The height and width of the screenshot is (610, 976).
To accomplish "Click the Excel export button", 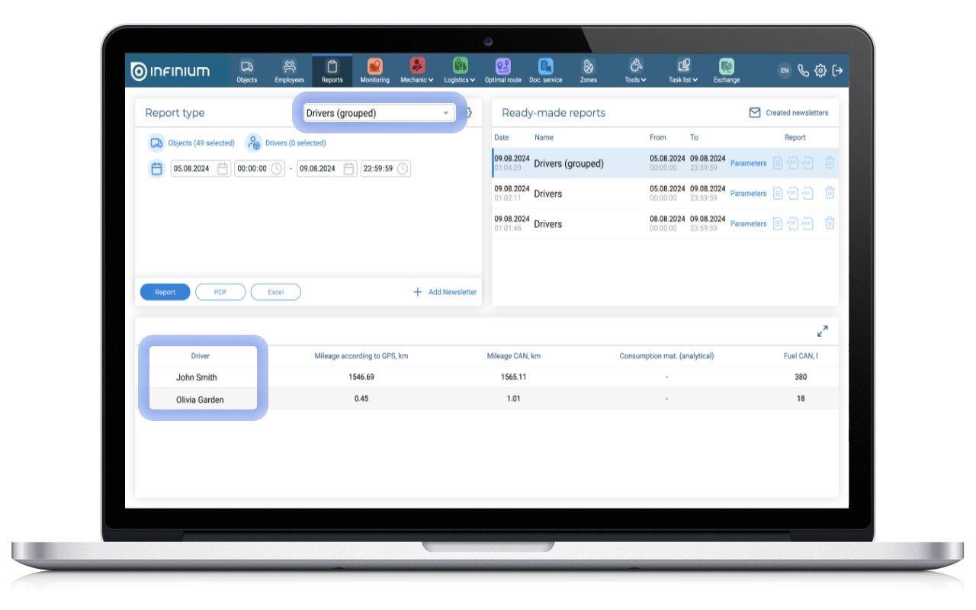I will coord(275,292).
